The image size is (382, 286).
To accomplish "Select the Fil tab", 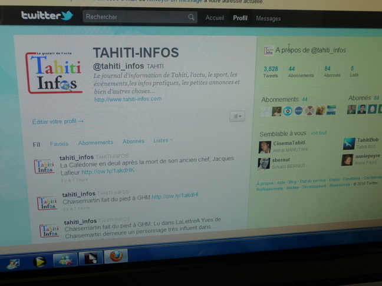I will pyautogui.click(x=37, y=144).
